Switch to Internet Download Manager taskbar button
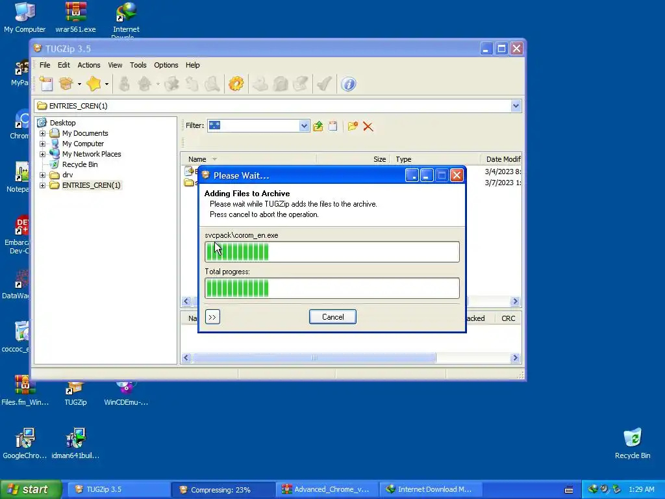 click(x=431, y=490)
